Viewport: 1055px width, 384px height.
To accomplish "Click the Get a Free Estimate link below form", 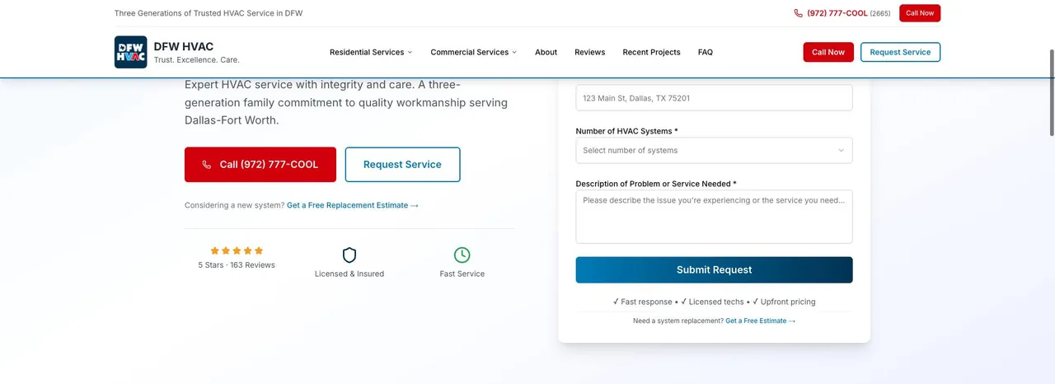I will pyautogui.click(x=760, y=321).
